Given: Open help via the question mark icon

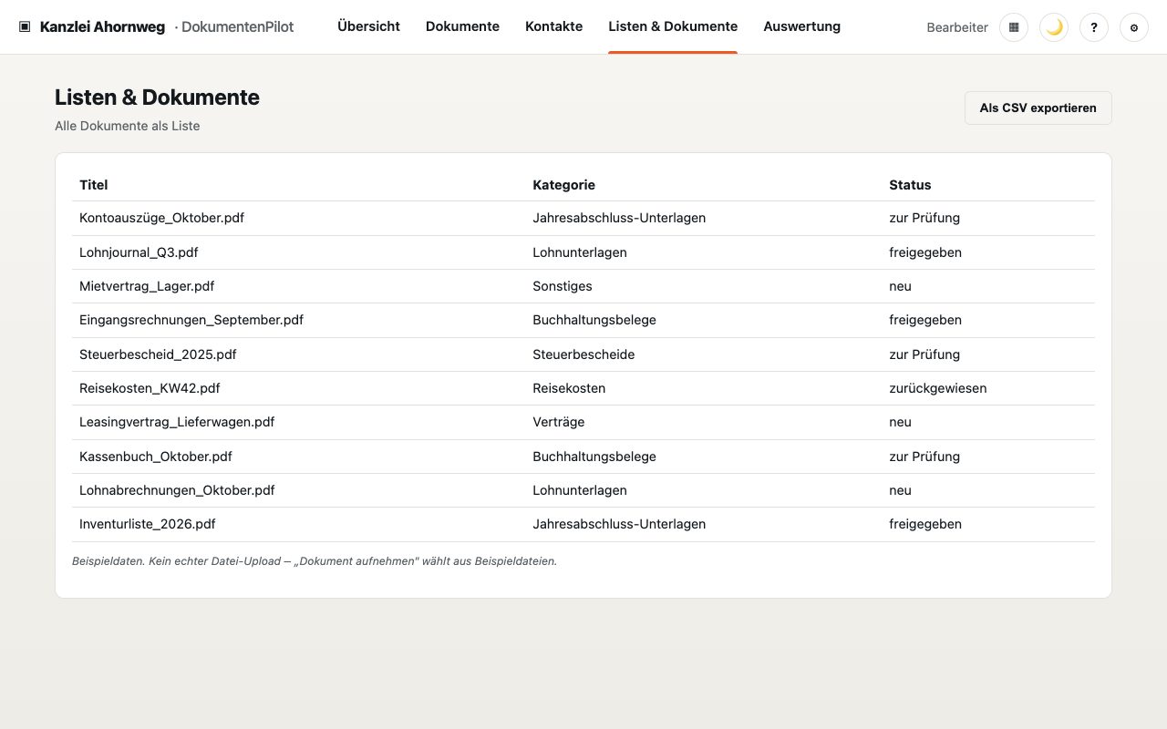Looking at the screenshot, I should (1094, 27).
